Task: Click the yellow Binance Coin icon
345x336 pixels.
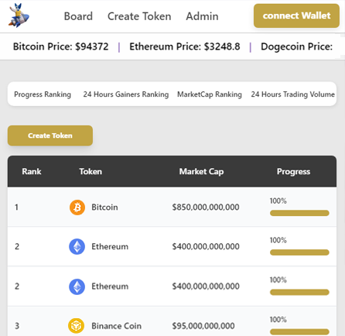Action: pyautogui.click(x=76, y=326)
